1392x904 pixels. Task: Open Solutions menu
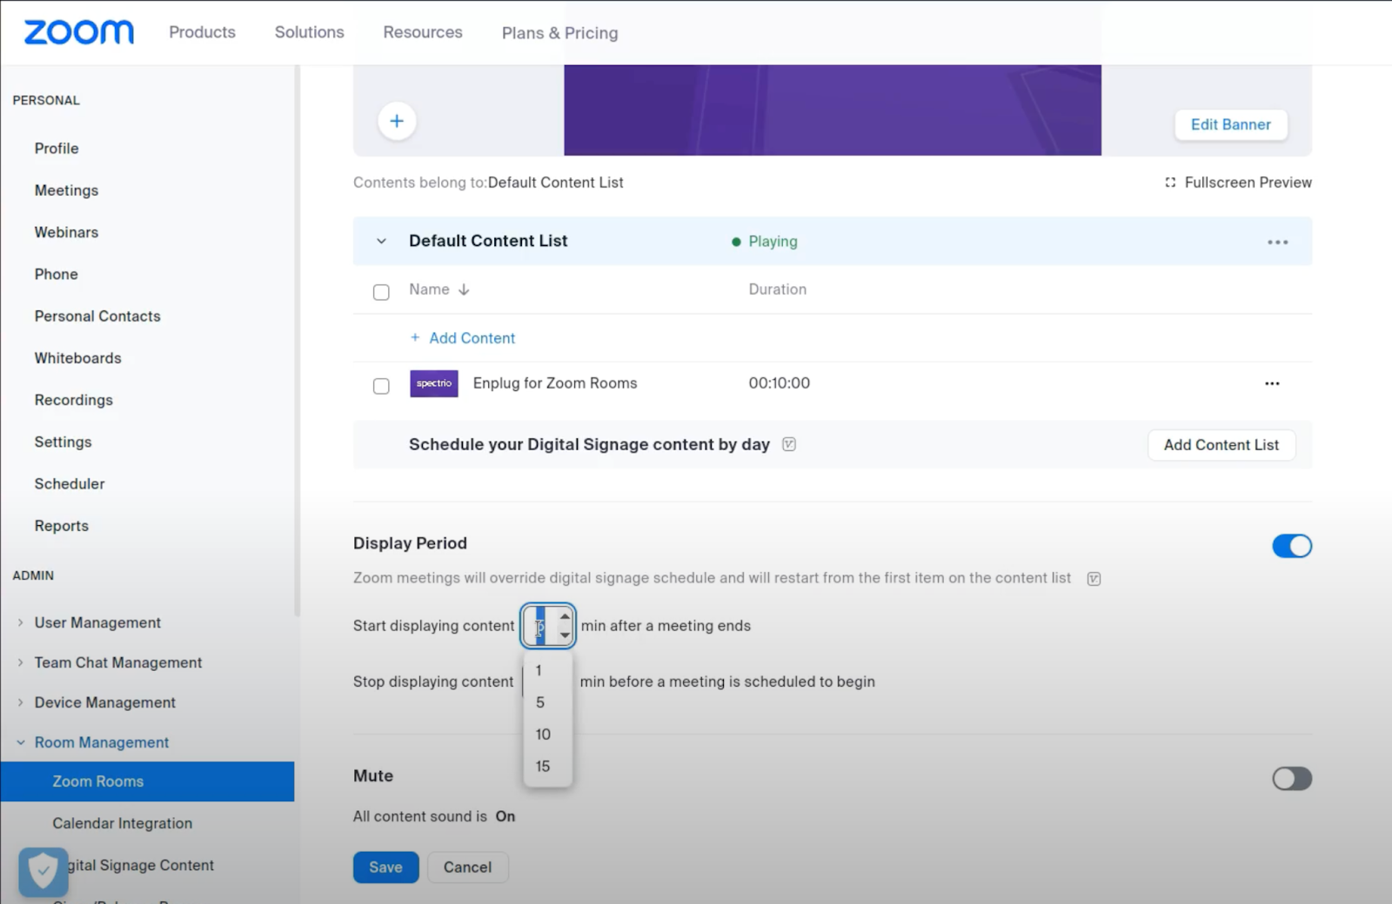[310, 32]
